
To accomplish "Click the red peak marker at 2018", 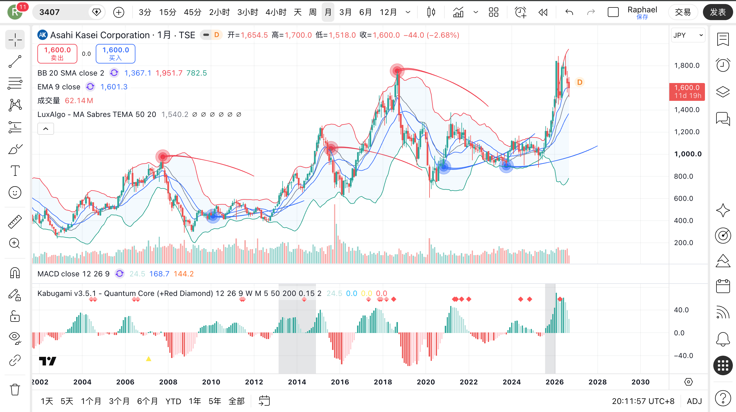I will tap(397, 71).
